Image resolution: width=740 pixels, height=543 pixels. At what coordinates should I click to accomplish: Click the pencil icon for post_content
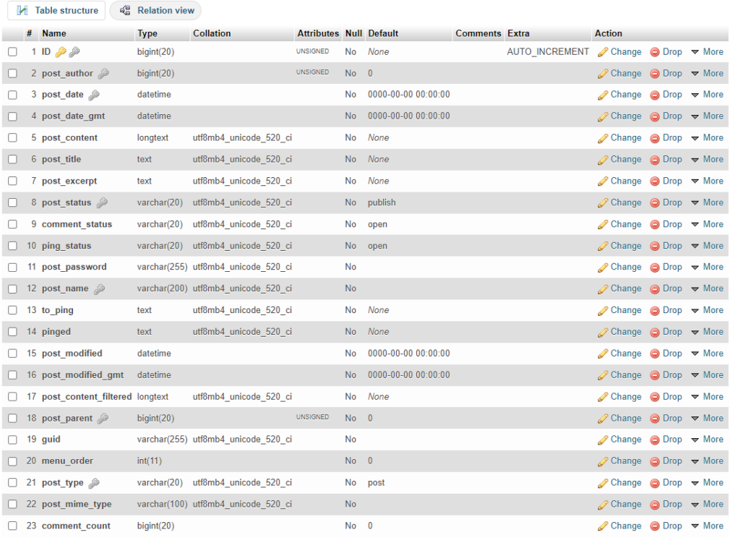(603, 138)
